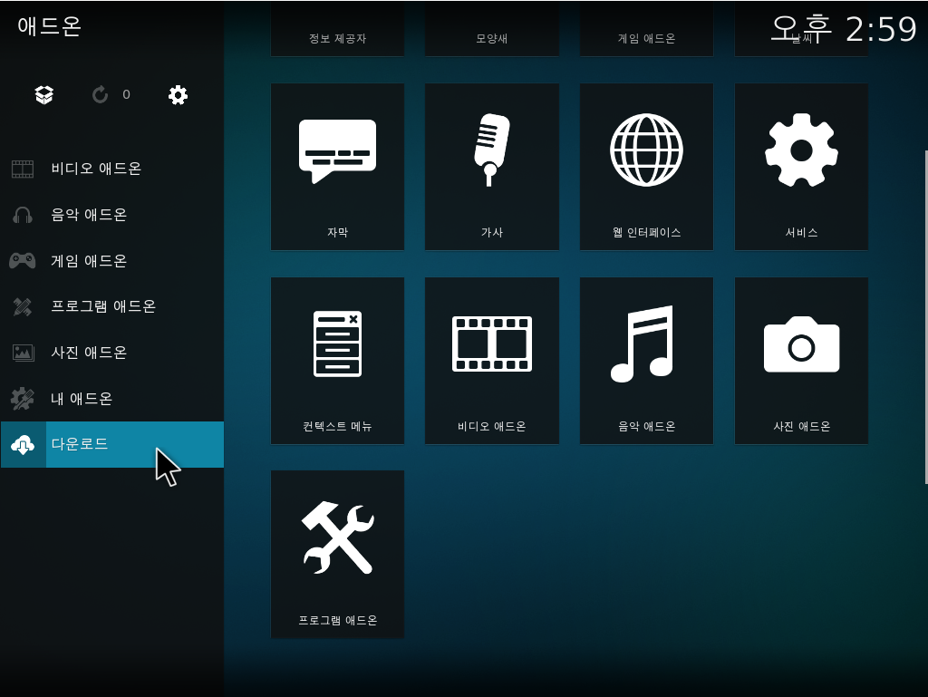Image resolution: width=928 pixels, height=697 pixels.
Task: Select the 프로그램 애드온 tools tile
Action: 337,554
